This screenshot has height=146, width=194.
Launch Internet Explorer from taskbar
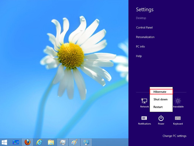coord(39,142)
